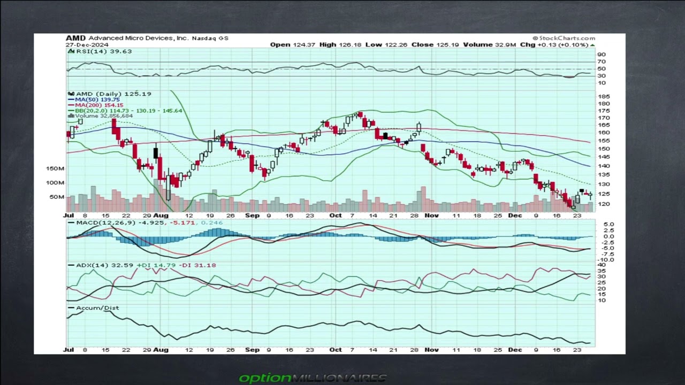Click the 'Volume 32,856,684' legend text
685x385 pixels.
click(104, 115)
